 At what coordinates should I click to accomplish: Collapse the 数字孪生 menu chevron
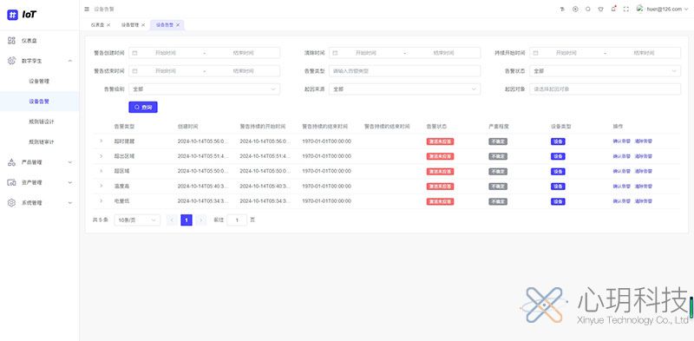(70, 61)
